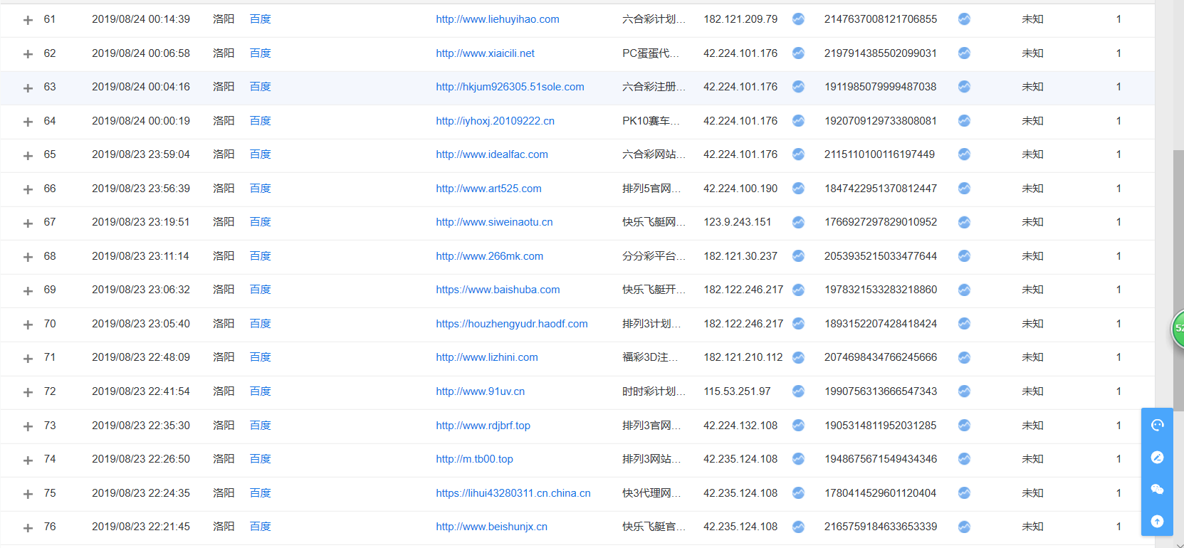The image size is (1184, 548).
Task: Click the back-to-top arrow icon
Action: 1157,521
